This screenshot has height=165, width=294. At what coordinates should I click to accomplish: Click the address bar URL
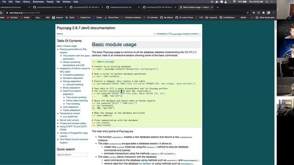(x=24, y=13)
